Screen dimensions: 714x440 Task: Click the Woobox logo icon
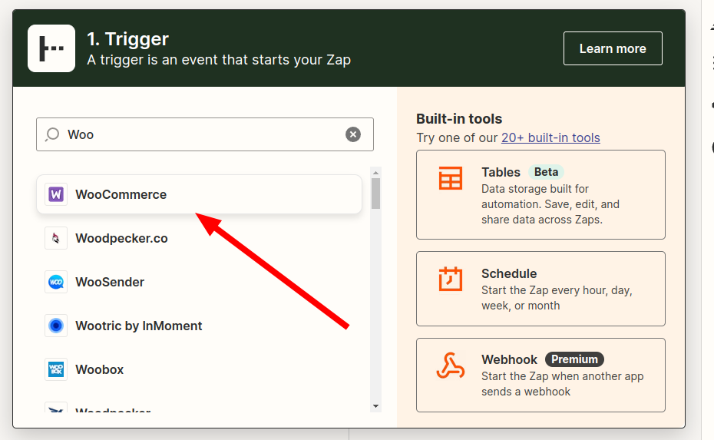(56, 369)
